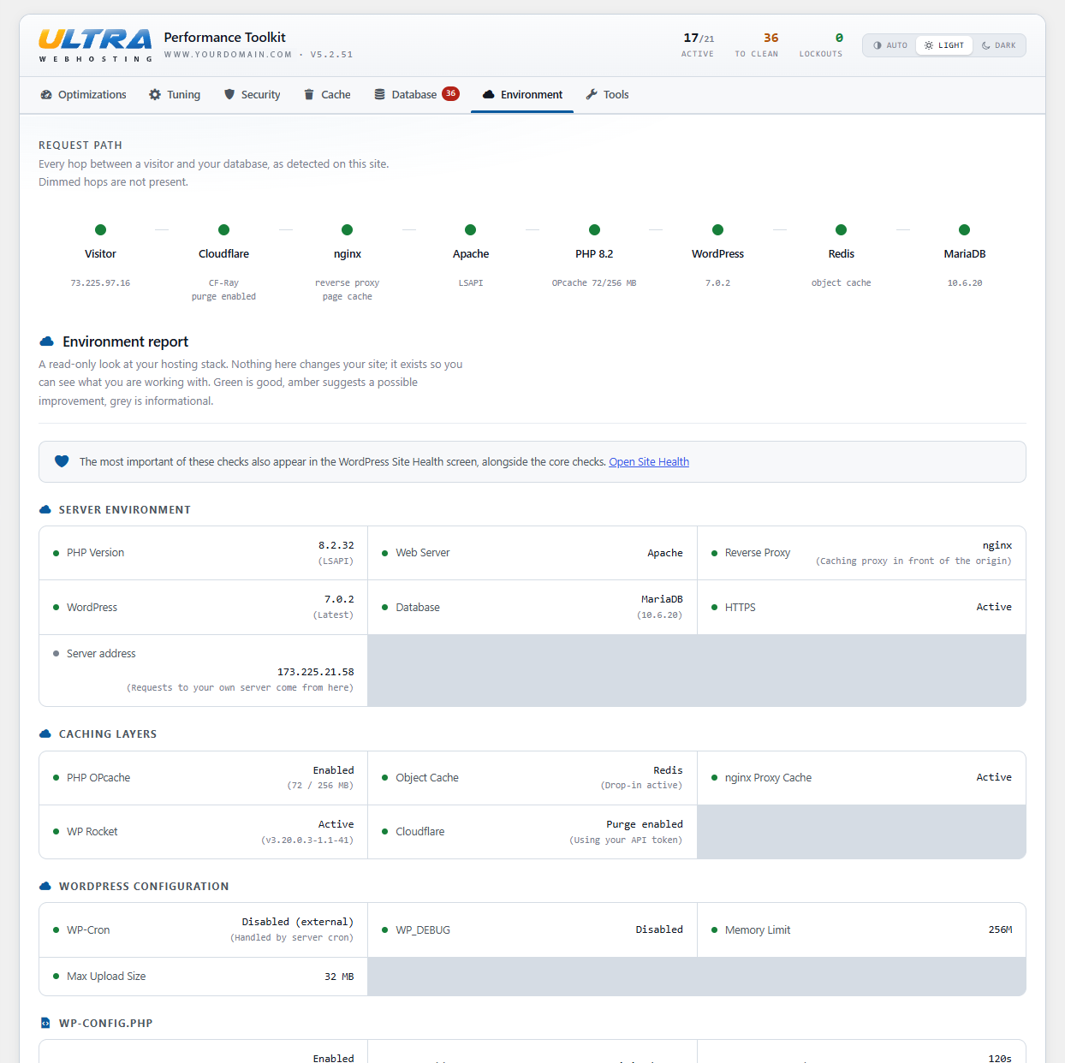
Task: Click cloud icon beside Environment report heading
Action: coord(47,341)
